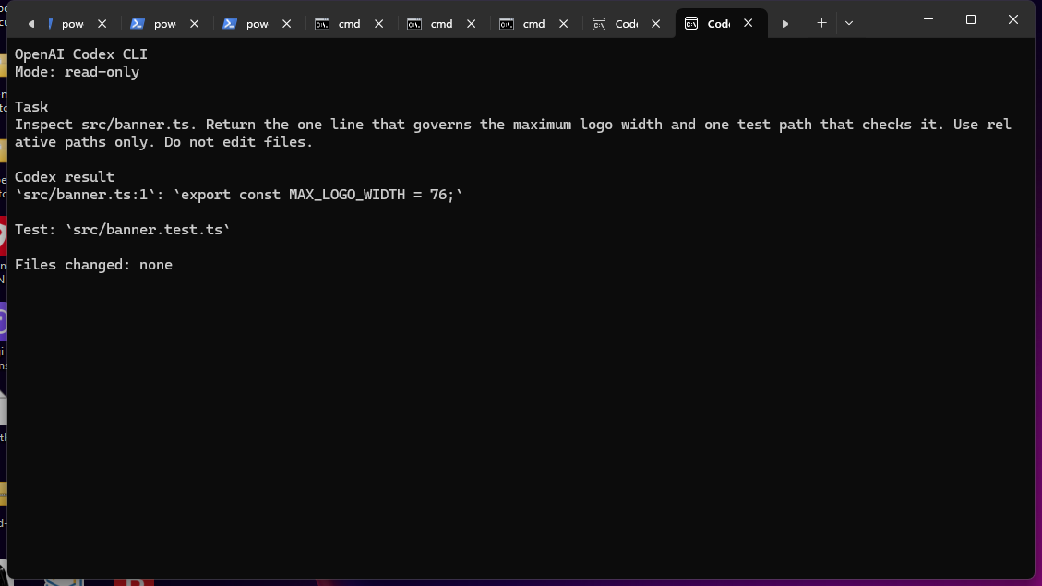Click the terminal icon on active Codex tab
The image size is (1042, 586).
(x=691, y=24)
